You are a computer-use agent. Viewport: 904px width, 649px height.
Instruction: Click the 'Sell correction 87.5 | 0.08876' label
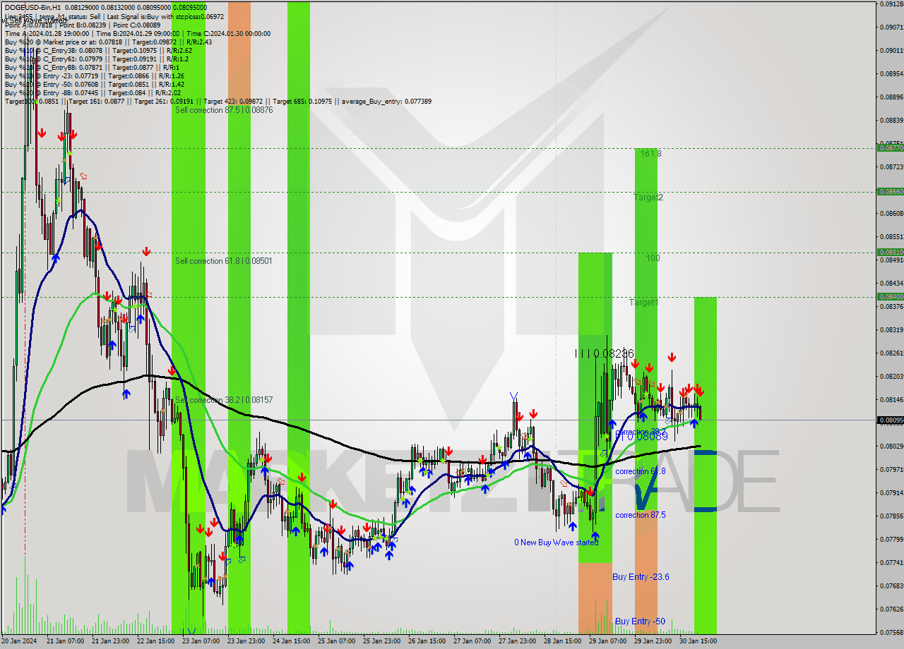(x=224, y=110)
